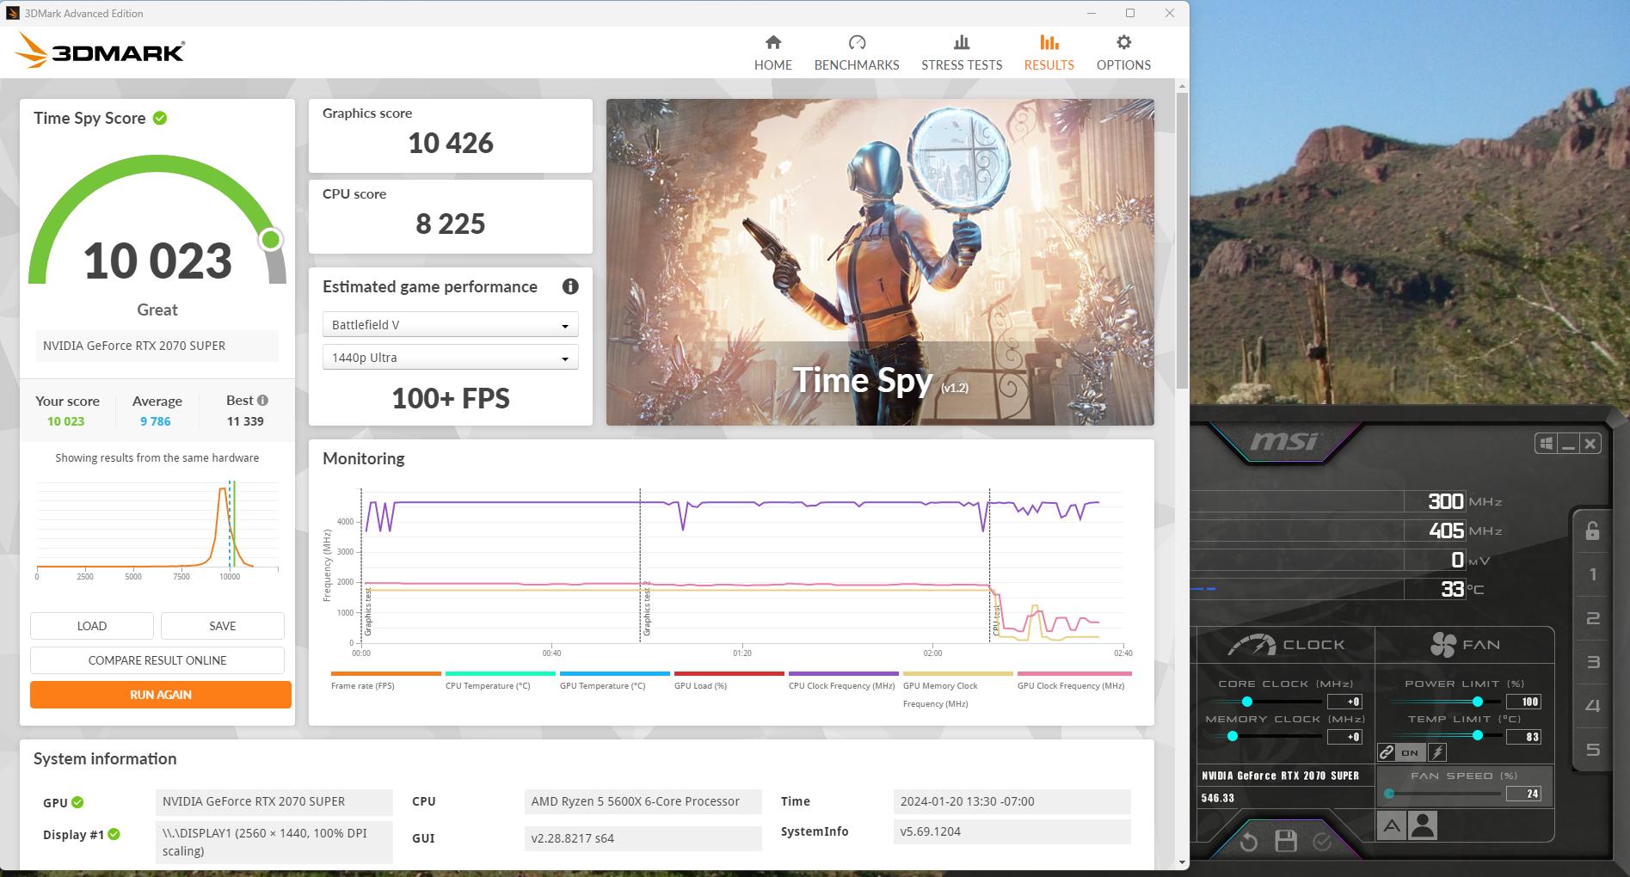Click the save floppy icon in Afterburner
This screenshot has height=877, width=1630.
pyautogui.click(x=1286, y=841)
